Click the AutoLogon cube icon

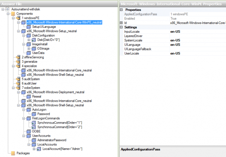tap(29, 109)
